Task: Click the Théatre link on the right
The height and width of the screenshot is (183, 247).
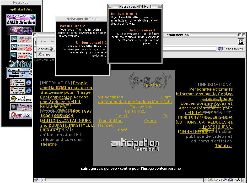Action: pyautogui.click(x=223, y=146)
